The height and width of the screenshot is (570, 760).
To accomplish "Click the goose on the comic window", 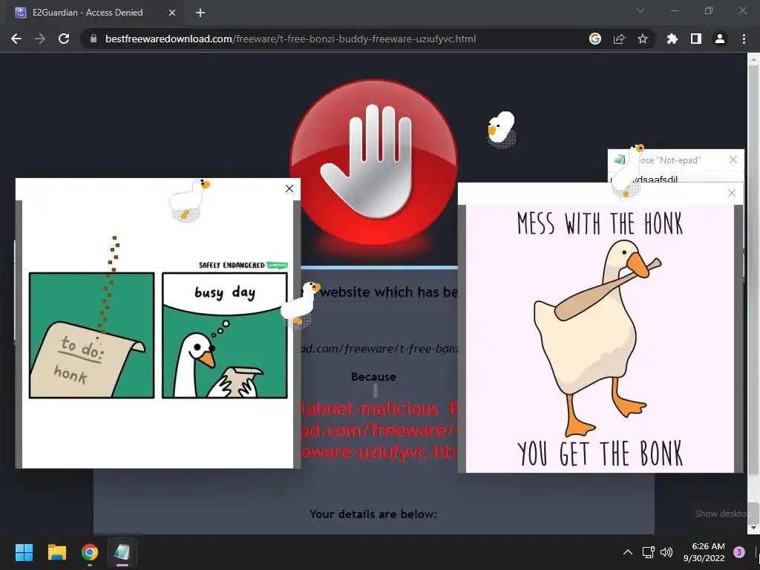I will [x=189, y=200].
